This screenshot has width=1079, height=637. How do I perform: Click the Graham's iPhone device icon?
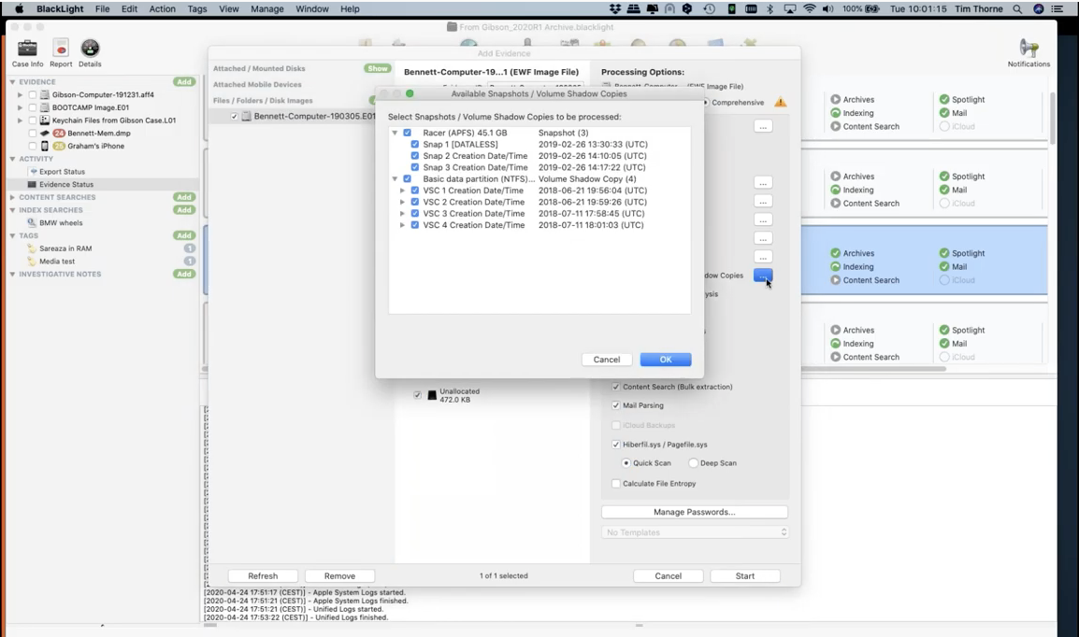point(44,146)
